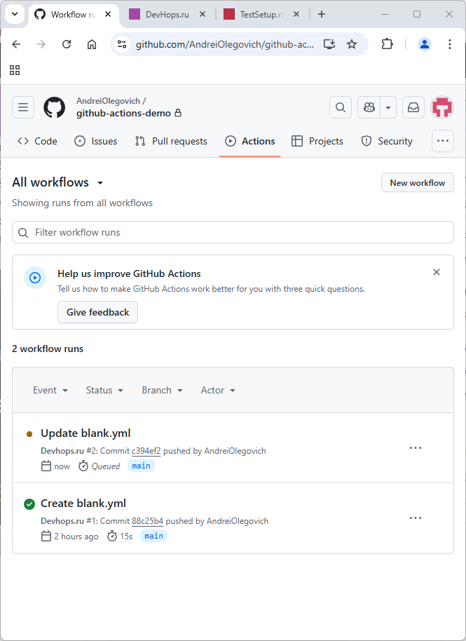Open the Create blank.yml workflow run
Viewport: 466px width, 641px height.
83,504
